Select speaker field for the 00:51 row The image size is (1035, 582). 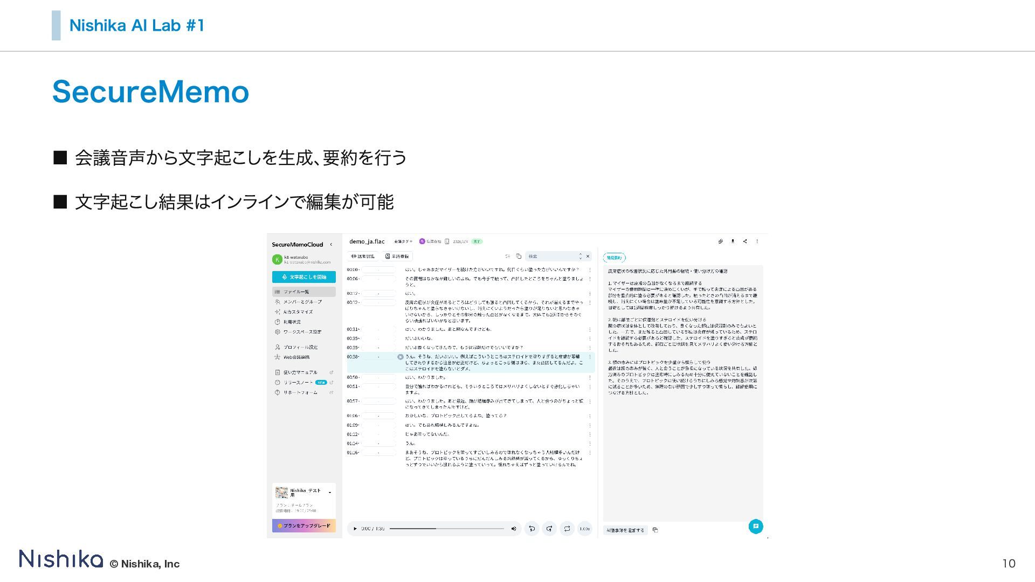pos(378,386)
